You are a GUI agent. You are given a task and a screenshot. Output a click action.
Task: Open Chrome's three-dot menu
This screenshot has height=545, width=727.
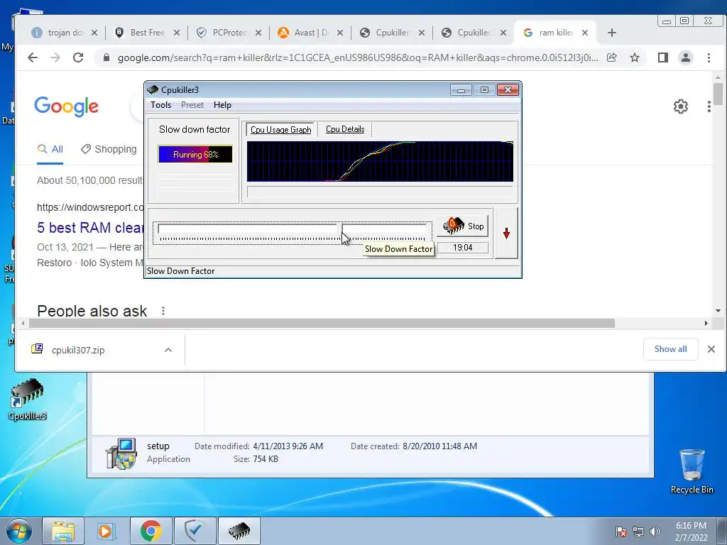[709, 57]
